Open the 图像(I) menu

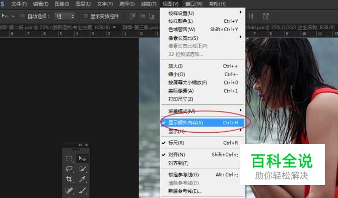(x=62, y=4)
